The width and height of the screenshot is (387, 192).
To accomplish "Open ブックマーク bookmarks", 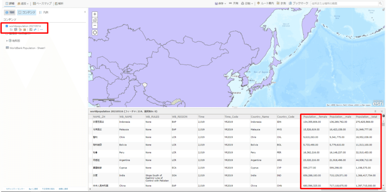I will click(x=299, y=4).
